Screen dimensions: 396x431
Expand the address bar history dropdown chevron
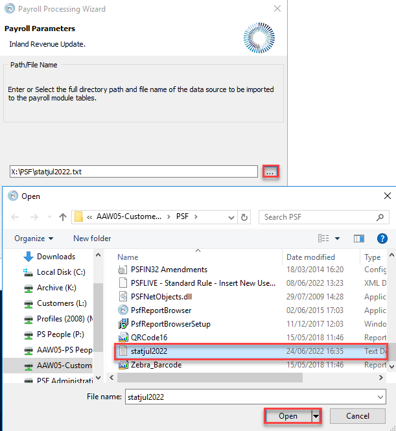click(229, 217)
